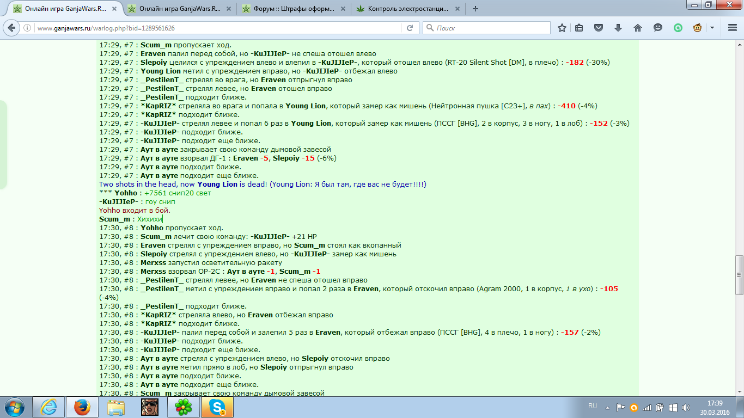This screenshot has height=418, width=744.
Task: Open the GTA character game taskbar icon
Action: 150,407
